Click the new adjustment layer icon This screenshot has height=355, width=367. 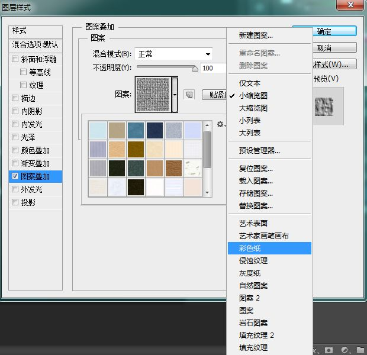343,350
